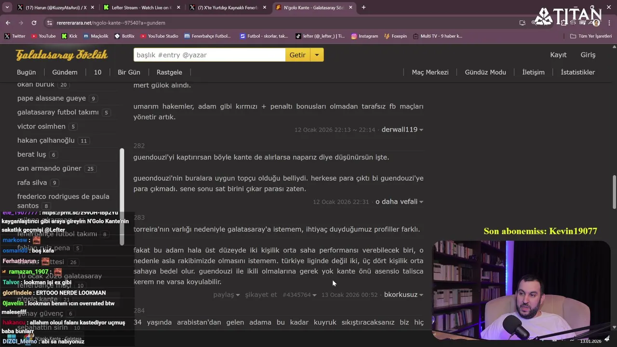Open the YouTube Studio bookmark
The height and width of the screenshot is (347, 617).
pyautogui.click(x=160, y=36)
